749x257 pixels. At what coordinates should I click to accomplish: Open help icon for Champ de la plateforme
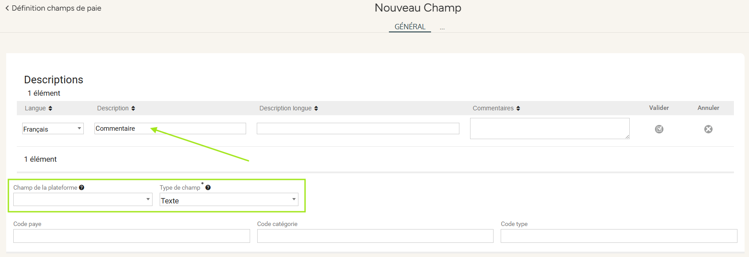click(x=82, y=187)
